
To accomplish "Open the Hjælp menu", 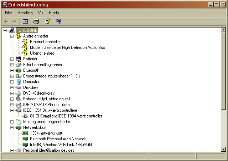I will (x=54, y=13).
